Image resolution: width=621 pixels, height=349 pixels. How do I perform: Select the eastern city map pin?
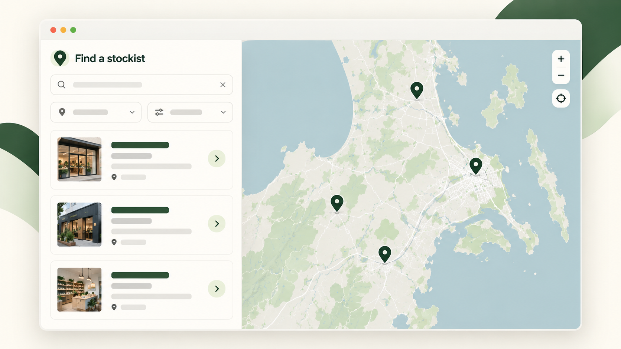point(476,166)
